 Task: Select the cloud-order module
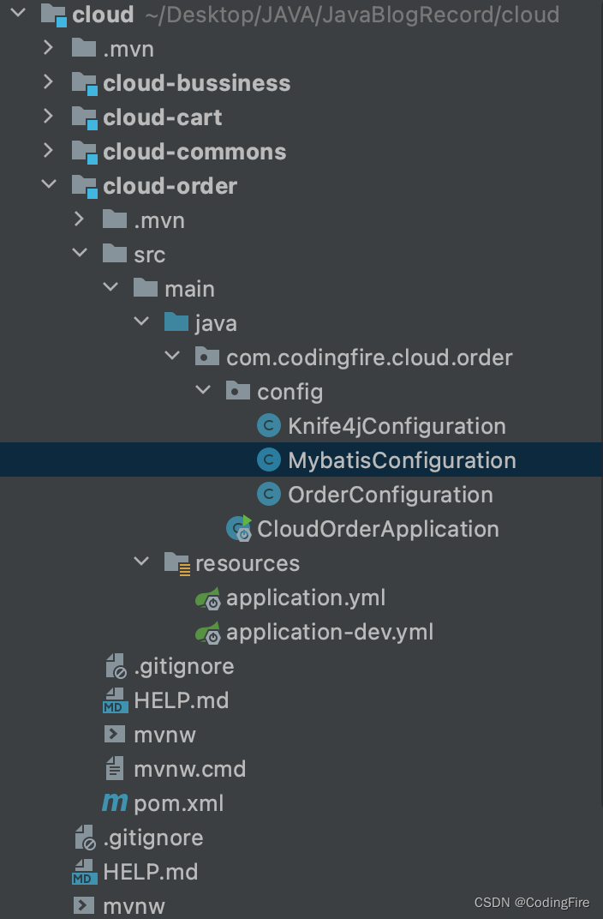point(170,186)
